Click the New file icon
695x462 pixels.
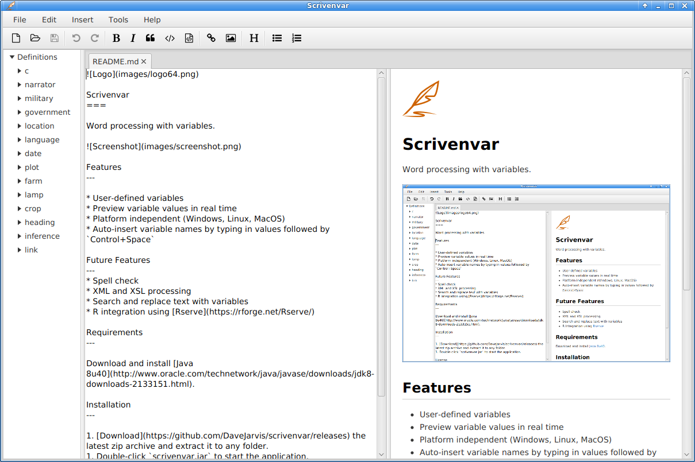pos(16,38)
